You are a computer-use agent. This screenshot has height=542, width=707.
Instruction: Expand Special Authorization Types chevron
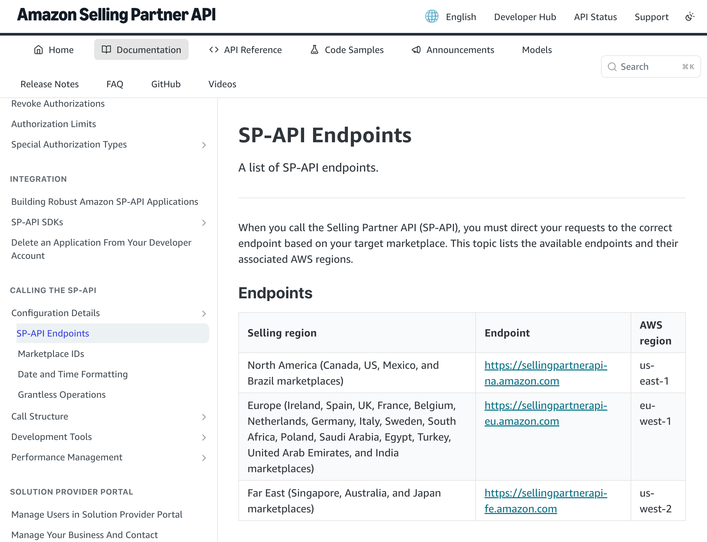click(x=204, y=145)
